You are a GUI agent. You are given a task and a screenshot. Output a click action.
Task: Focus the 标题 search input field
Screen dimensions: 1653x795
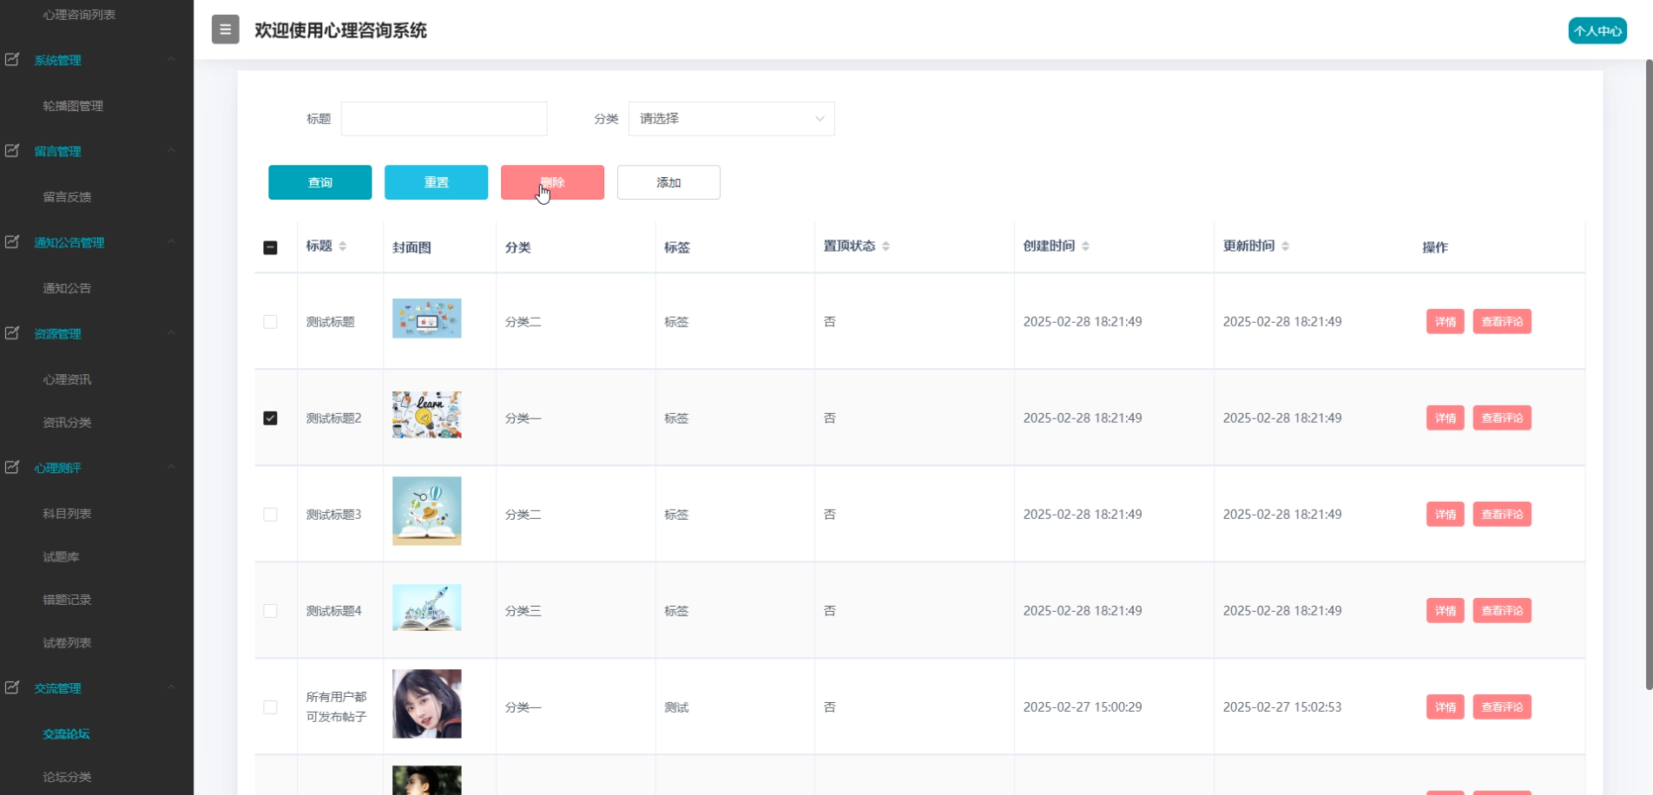click(x=444, y=119)
